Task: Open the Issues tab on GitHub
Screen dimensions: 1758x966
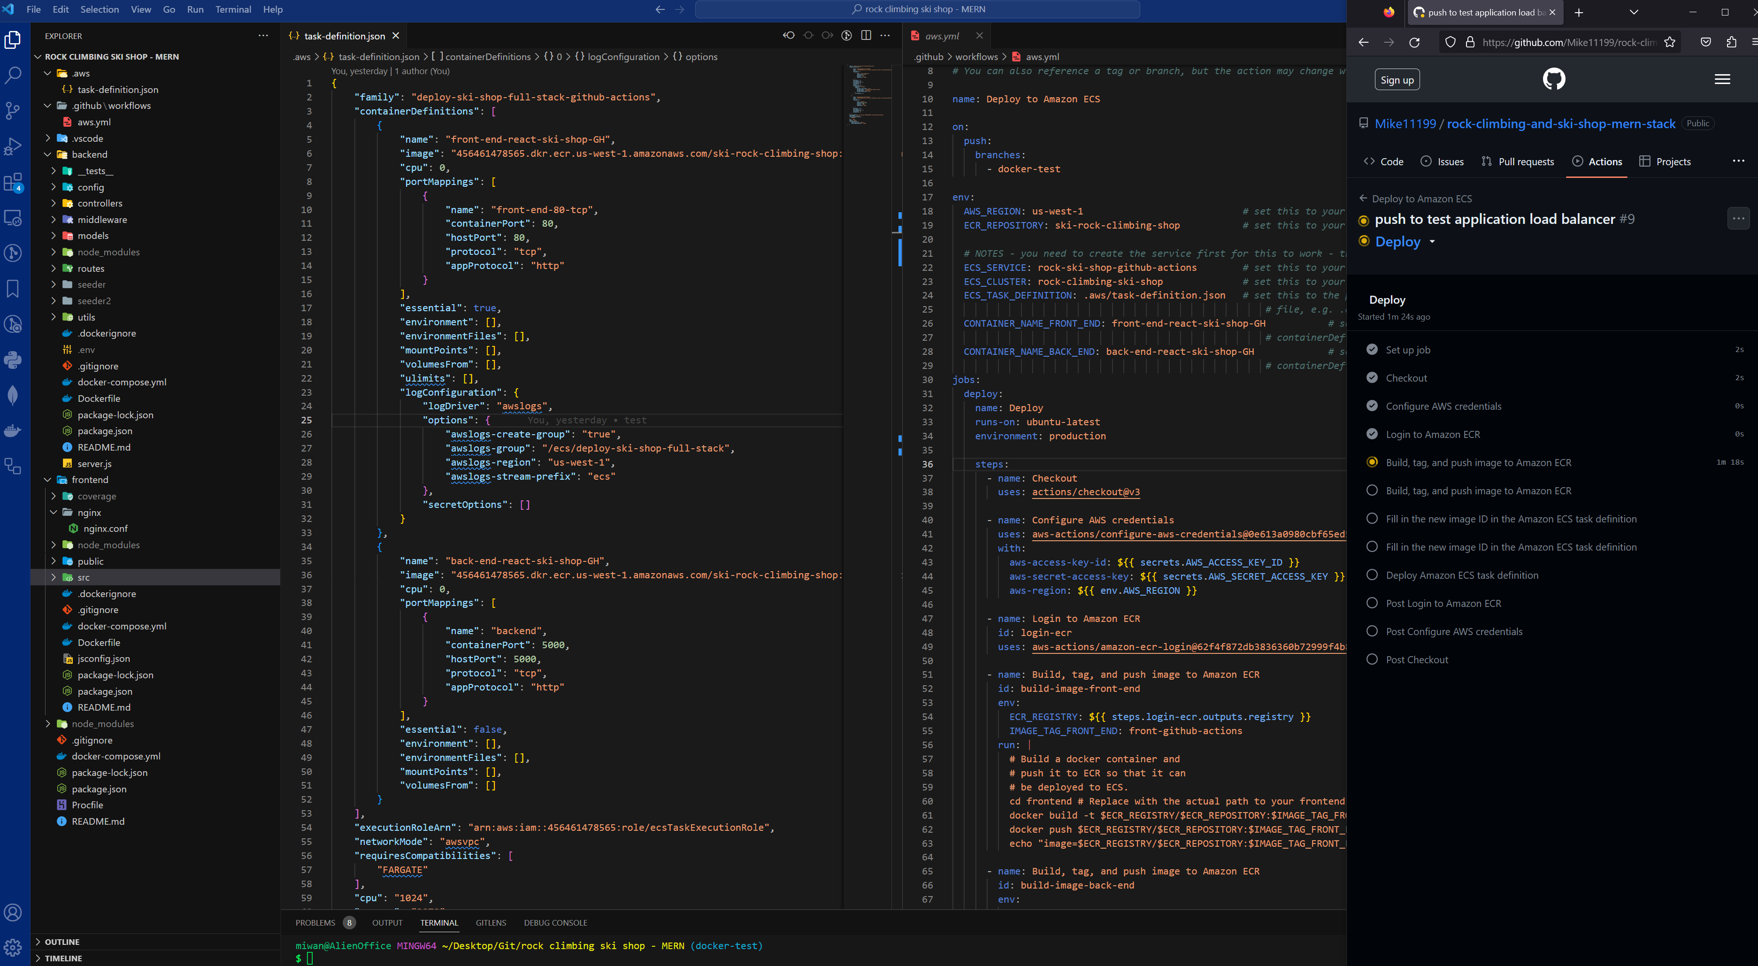Action: point(1442,161)
